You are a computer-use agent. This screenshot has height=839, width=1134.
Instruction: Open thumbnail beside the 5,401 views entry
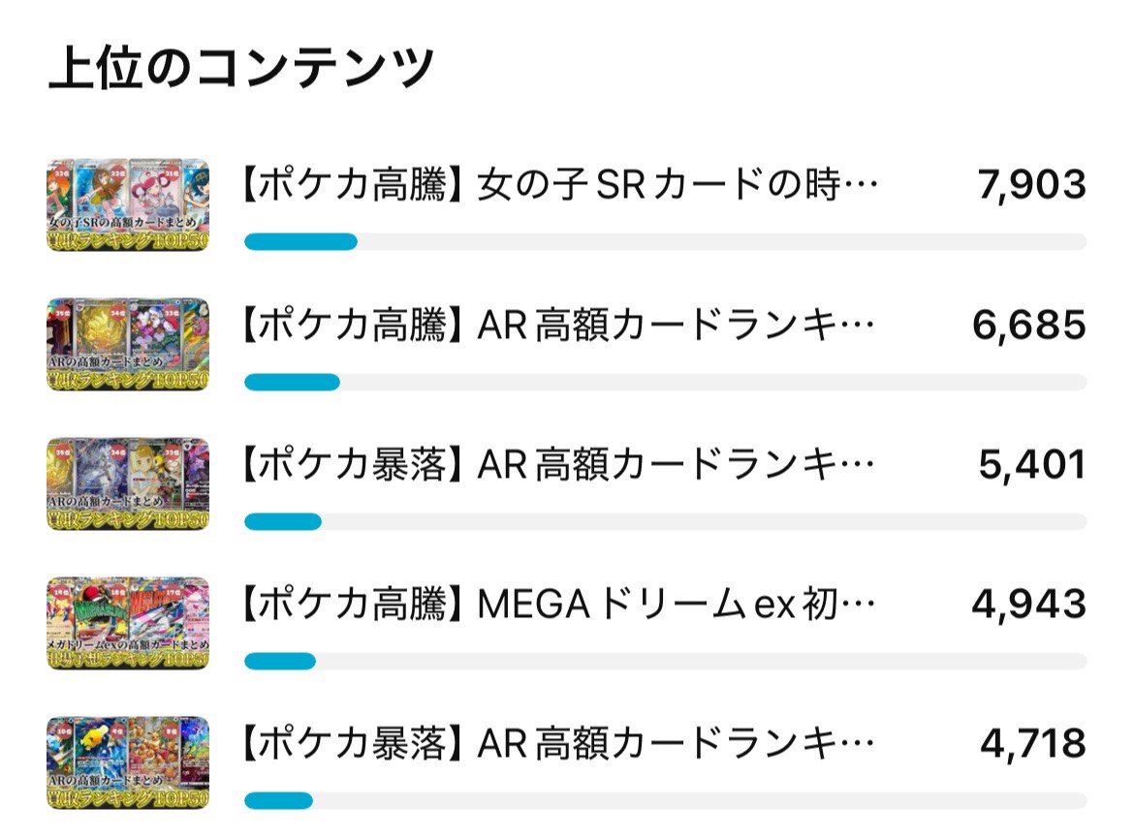(127, 484)
